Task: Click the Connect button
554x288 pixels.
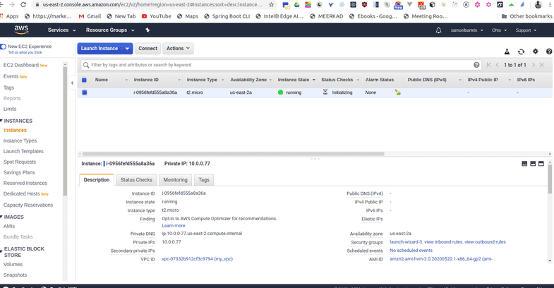Action: pyautogui.click(x=147, y=49)
